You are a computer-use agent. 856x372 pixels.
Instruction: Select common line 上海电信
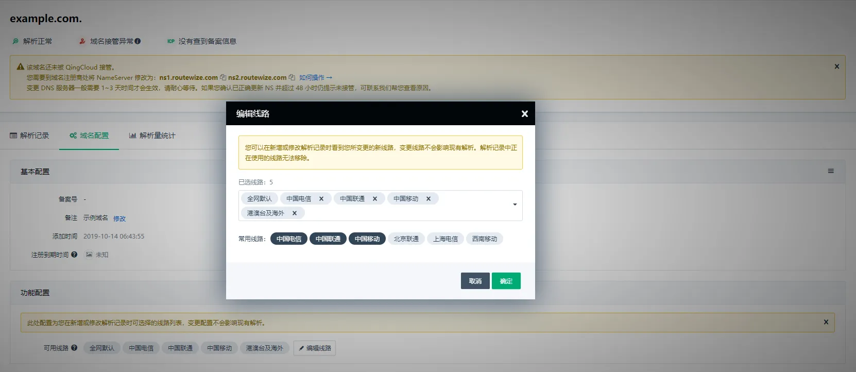pyautogui.click(x=446, y=239)
